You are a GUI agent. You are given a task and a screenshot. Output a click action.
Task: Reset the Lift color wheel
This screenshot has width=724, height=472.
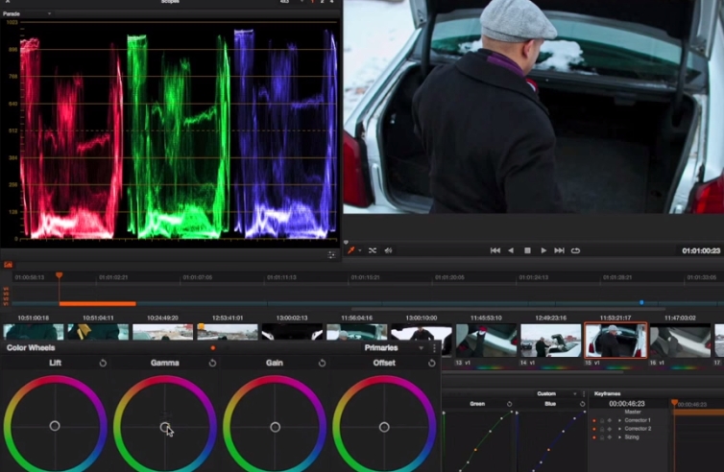coord(103,363)
